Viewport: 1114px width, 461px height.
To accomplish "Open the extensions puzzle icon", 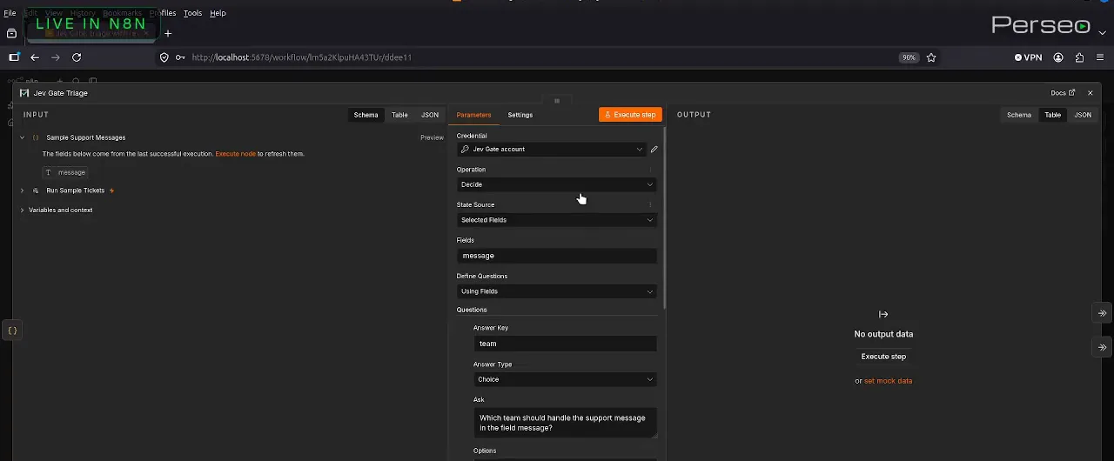I will [x=1079, y=57].
